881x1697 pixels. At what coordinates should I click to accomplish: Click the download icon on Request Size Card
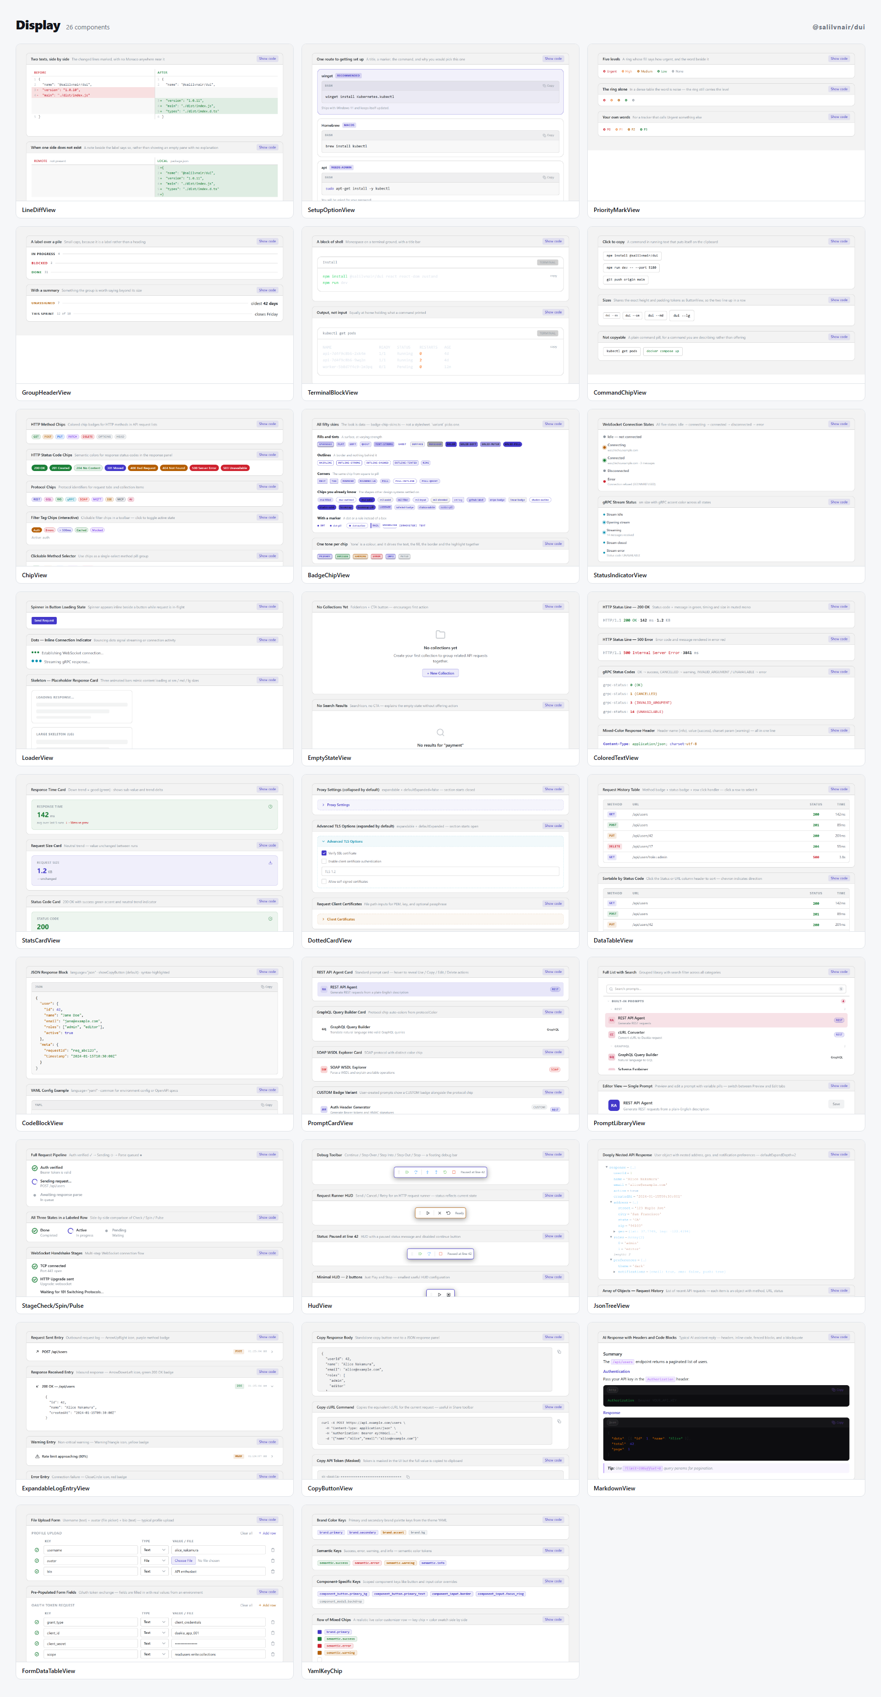pos(270,862)
